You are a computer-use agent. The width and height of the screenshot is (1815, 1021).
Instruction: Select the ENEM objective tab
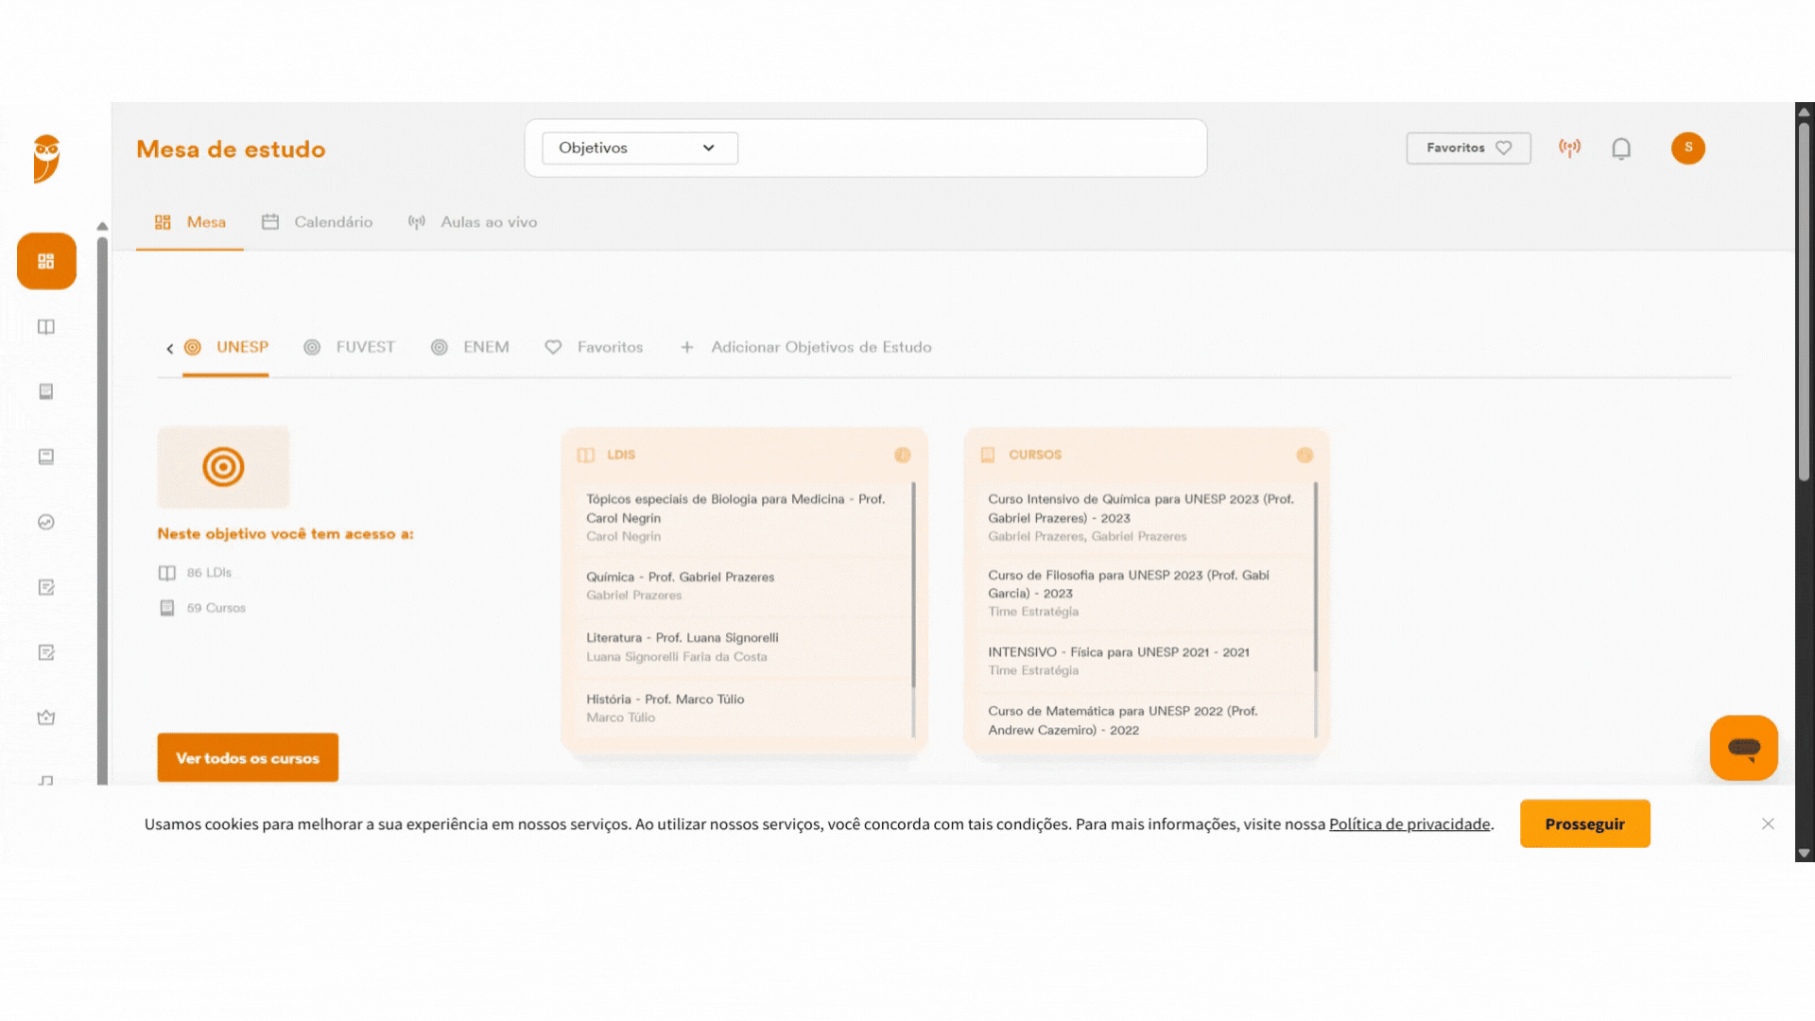(470, 347)
